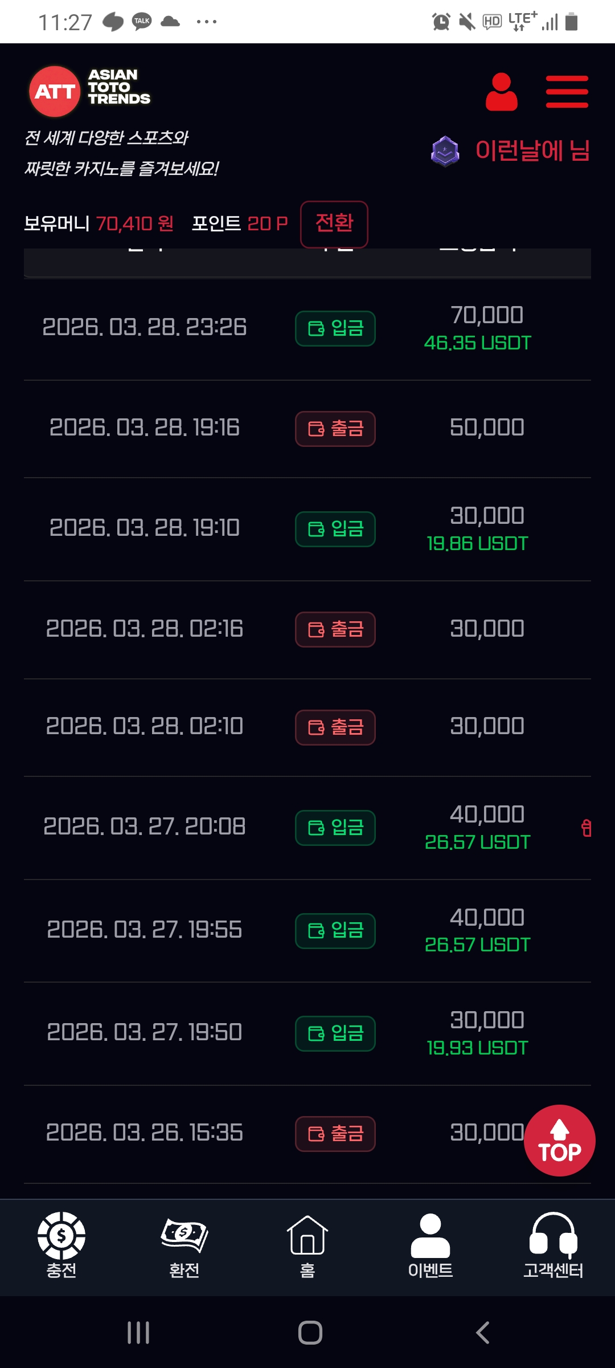The width and height of the screenshot is (615, 1368).
Task: Click the ATT Asian Toto Trends logo
Action: click(x=90, y=91)
